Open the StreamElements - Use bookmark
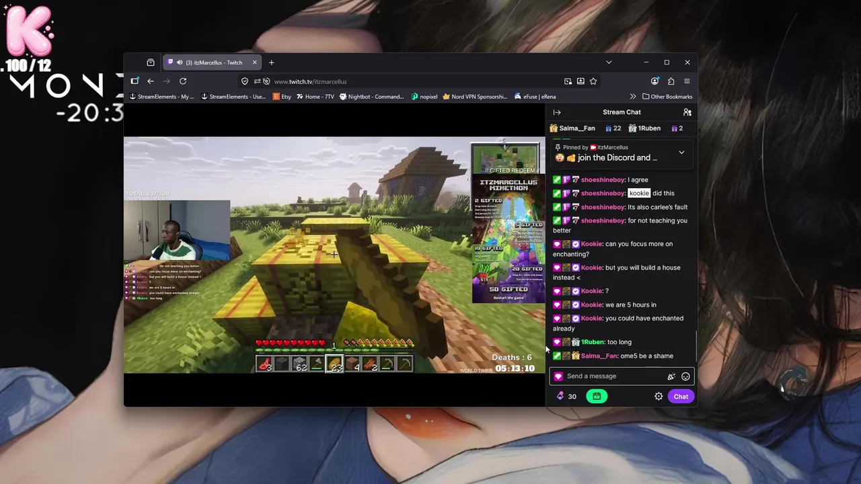861x484 pixels. (x=233, y=97)
